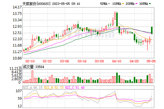
Task: Click the tall green volume bar at 04-10
Action: click(117, 78)
